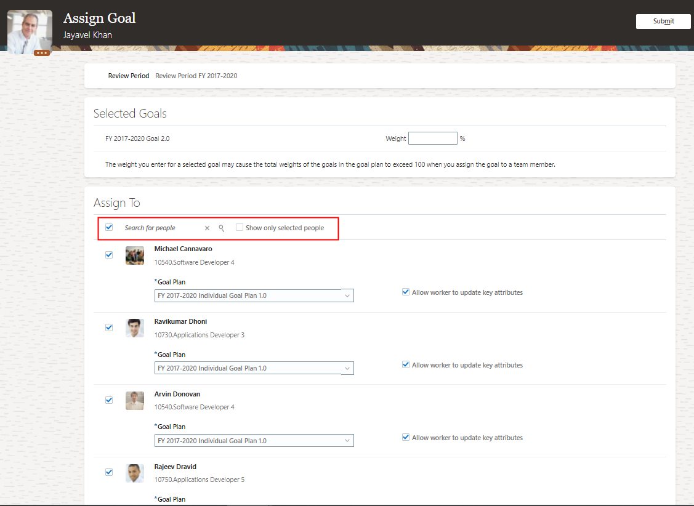Click the name Arvin Donovan
Screen dimensions: 694x506
(177, 394)
